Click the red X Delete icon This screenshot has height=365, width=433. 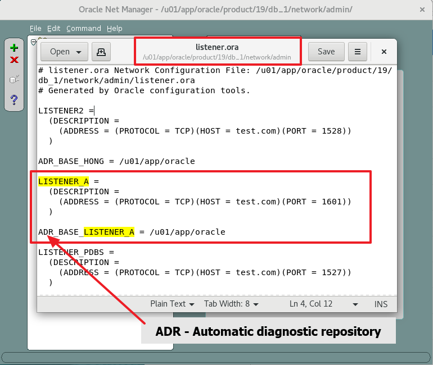[x=14, y=60]
